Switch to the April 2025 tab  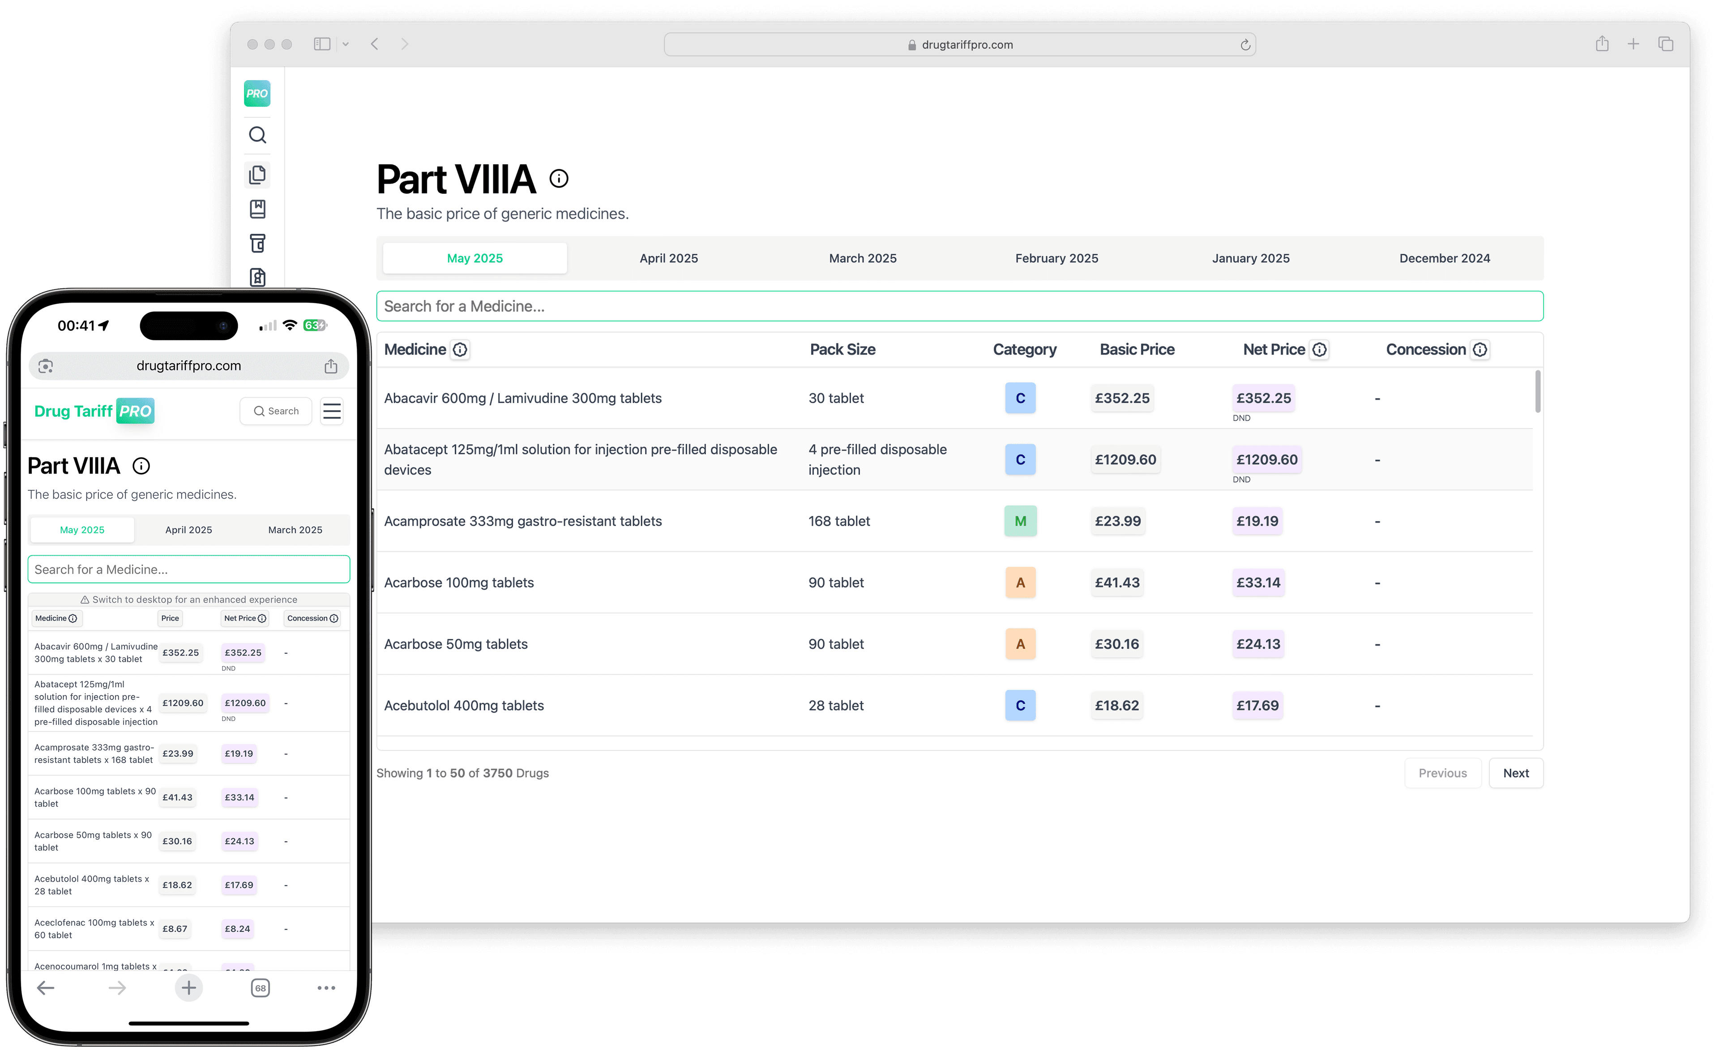click(668, 258)
